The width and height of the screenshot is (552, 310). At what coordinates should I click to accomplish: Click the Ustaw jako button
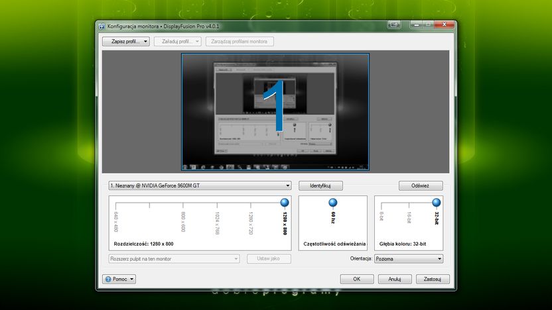(x=269, y=259)
